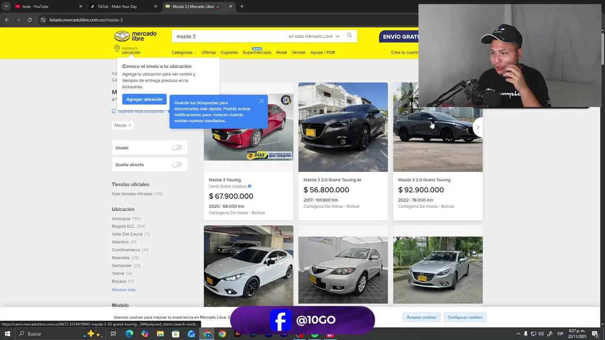Open a new browser tab with the plus icon
The image size is (605, 340).
(x=242, y=7)
